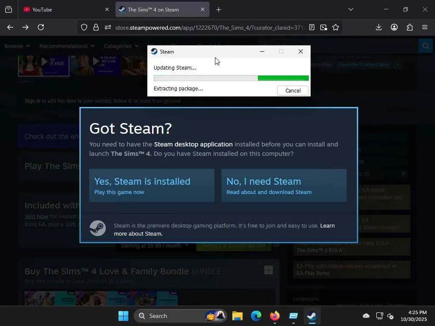435x326 pixels.
Task: Open site permissions icon in address bar
Action: pyautogui.click(x=108, y=27)
